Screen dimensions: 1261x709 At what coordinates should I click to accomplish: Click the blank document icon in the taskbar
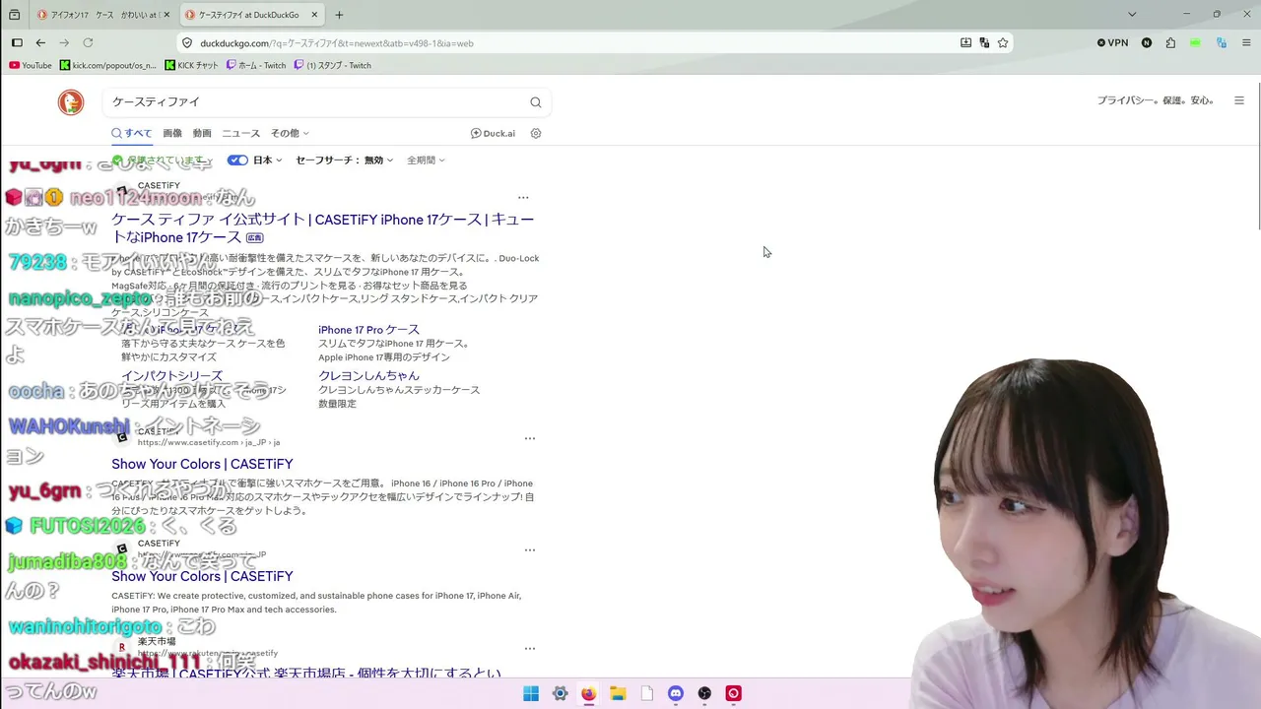[x=647, y=693]
